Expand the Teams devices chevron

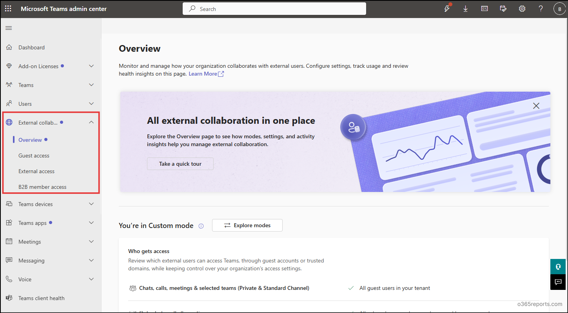coord(91,204)
